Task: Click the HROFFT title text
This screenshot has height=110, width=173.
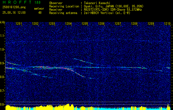Action: (17, 2)
